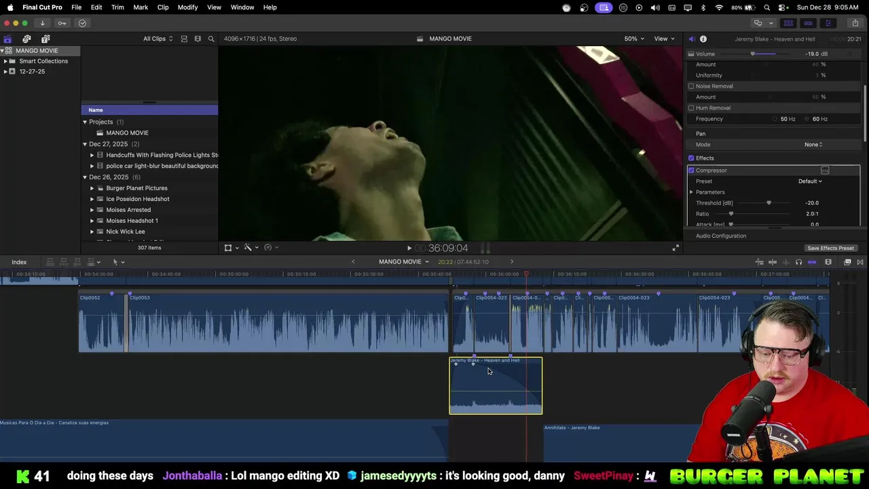Go forward in timeline history

[x=512, y=261]
